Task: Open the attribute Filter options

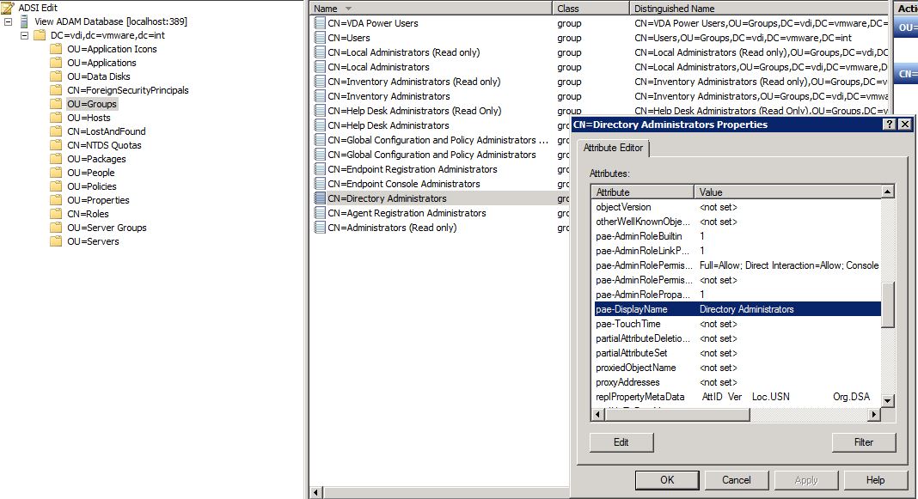Action: click(x=864, y=441)
